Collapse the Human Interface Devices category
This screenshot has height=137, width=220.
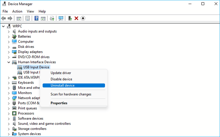pos(9,62)
